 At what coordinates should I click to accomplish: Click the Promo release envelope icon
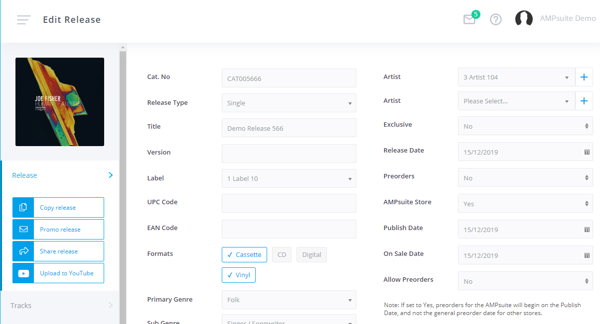[22, 229]
